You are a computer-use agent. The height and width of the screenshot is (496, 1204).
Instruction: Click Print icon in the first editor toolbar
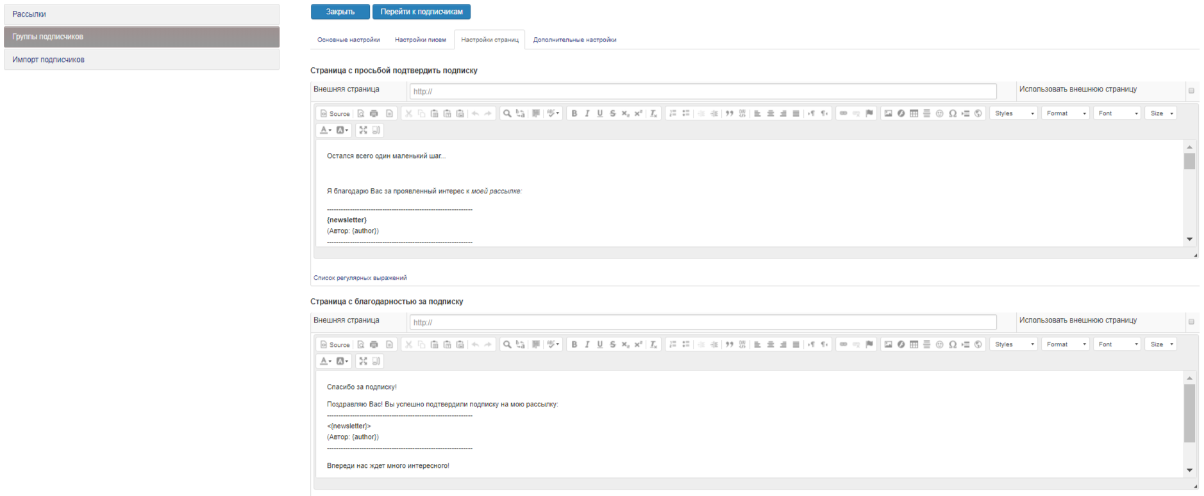point(374,113)
